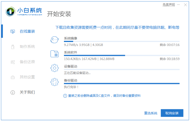Minimize the installer window
This screenshot has height=121, width=191.
click(x=179, y=5)
